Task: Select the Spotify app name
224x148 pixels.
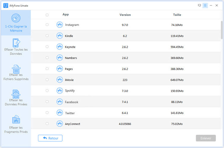Action: 70,91
